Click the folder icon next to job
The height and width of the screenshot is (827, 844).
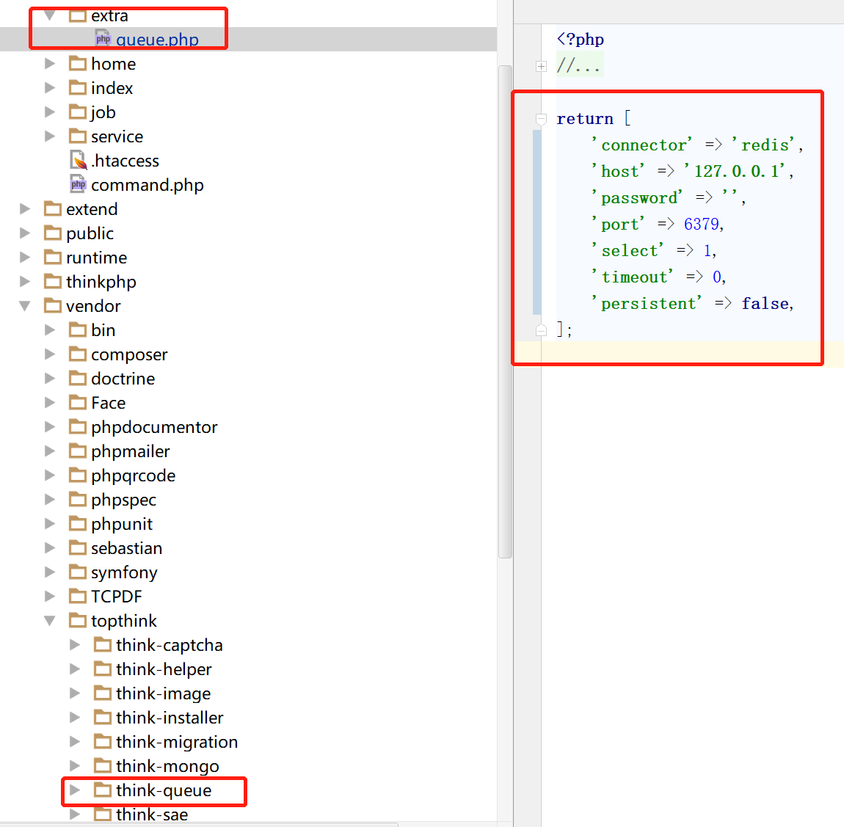coord(78,112)
